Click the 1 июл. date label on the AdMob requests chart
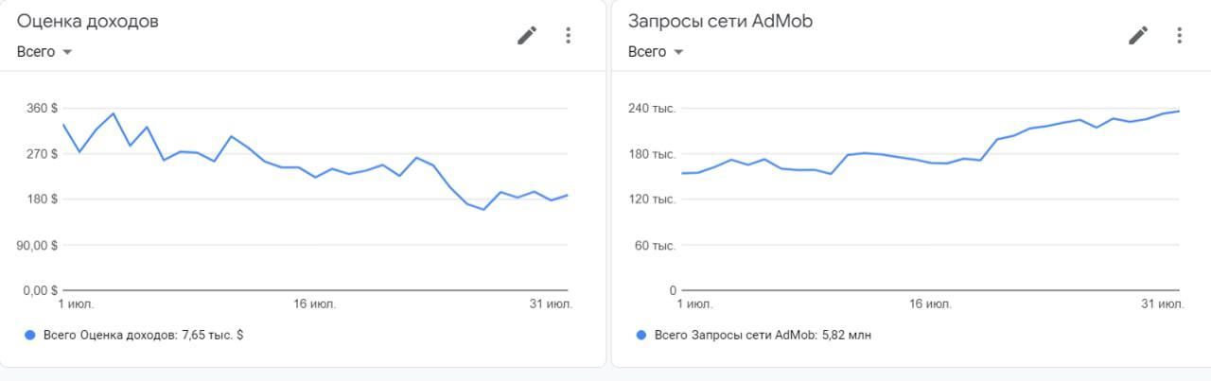The image size is (1211, 381). pos(694,304)
